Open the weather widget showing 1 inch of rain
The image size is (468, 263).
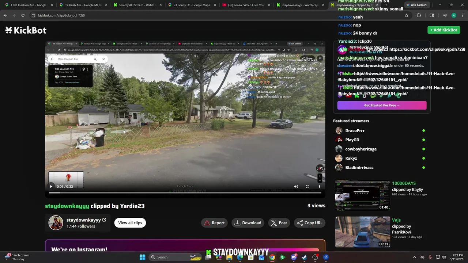pyautogui.click(x=18, y=257)
